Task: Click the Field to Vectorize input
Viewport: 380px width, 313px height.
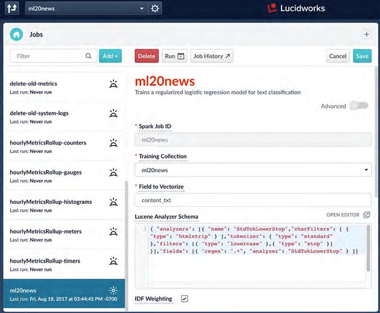Action: (x=252, y=200)
